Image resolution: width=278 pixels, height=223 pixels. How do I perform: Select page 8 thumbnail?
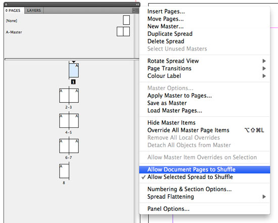(x=64, y=171)
